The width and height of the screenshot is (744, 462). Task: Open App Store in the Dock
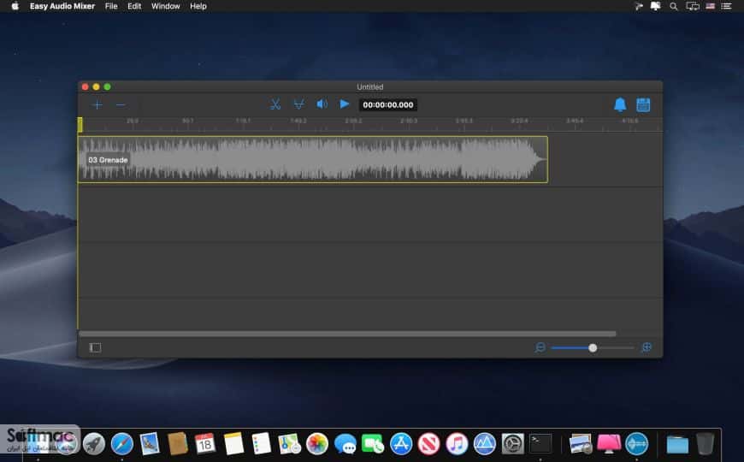pyautogui.click(x=401, y=444)
